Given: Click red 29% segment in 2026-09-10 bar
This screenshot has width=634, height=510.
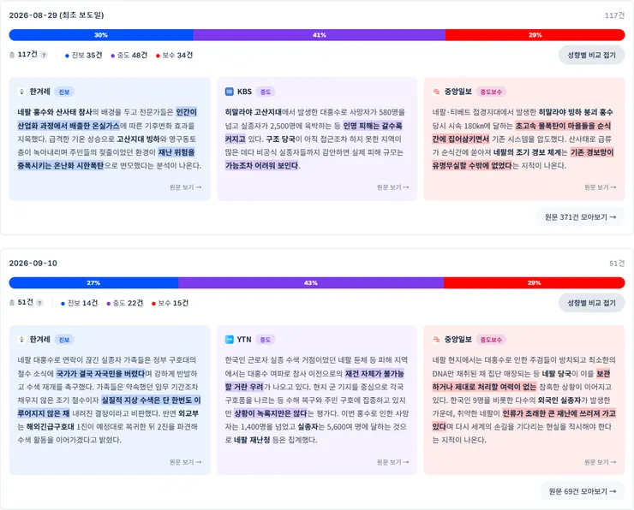Looking at the screenshot, I should pyautogui.click(x=534, y=283).
